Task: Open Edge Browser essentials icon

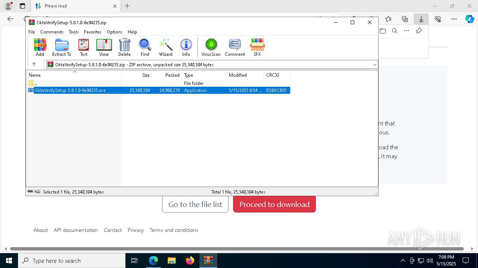Action: tap(438, 19)
